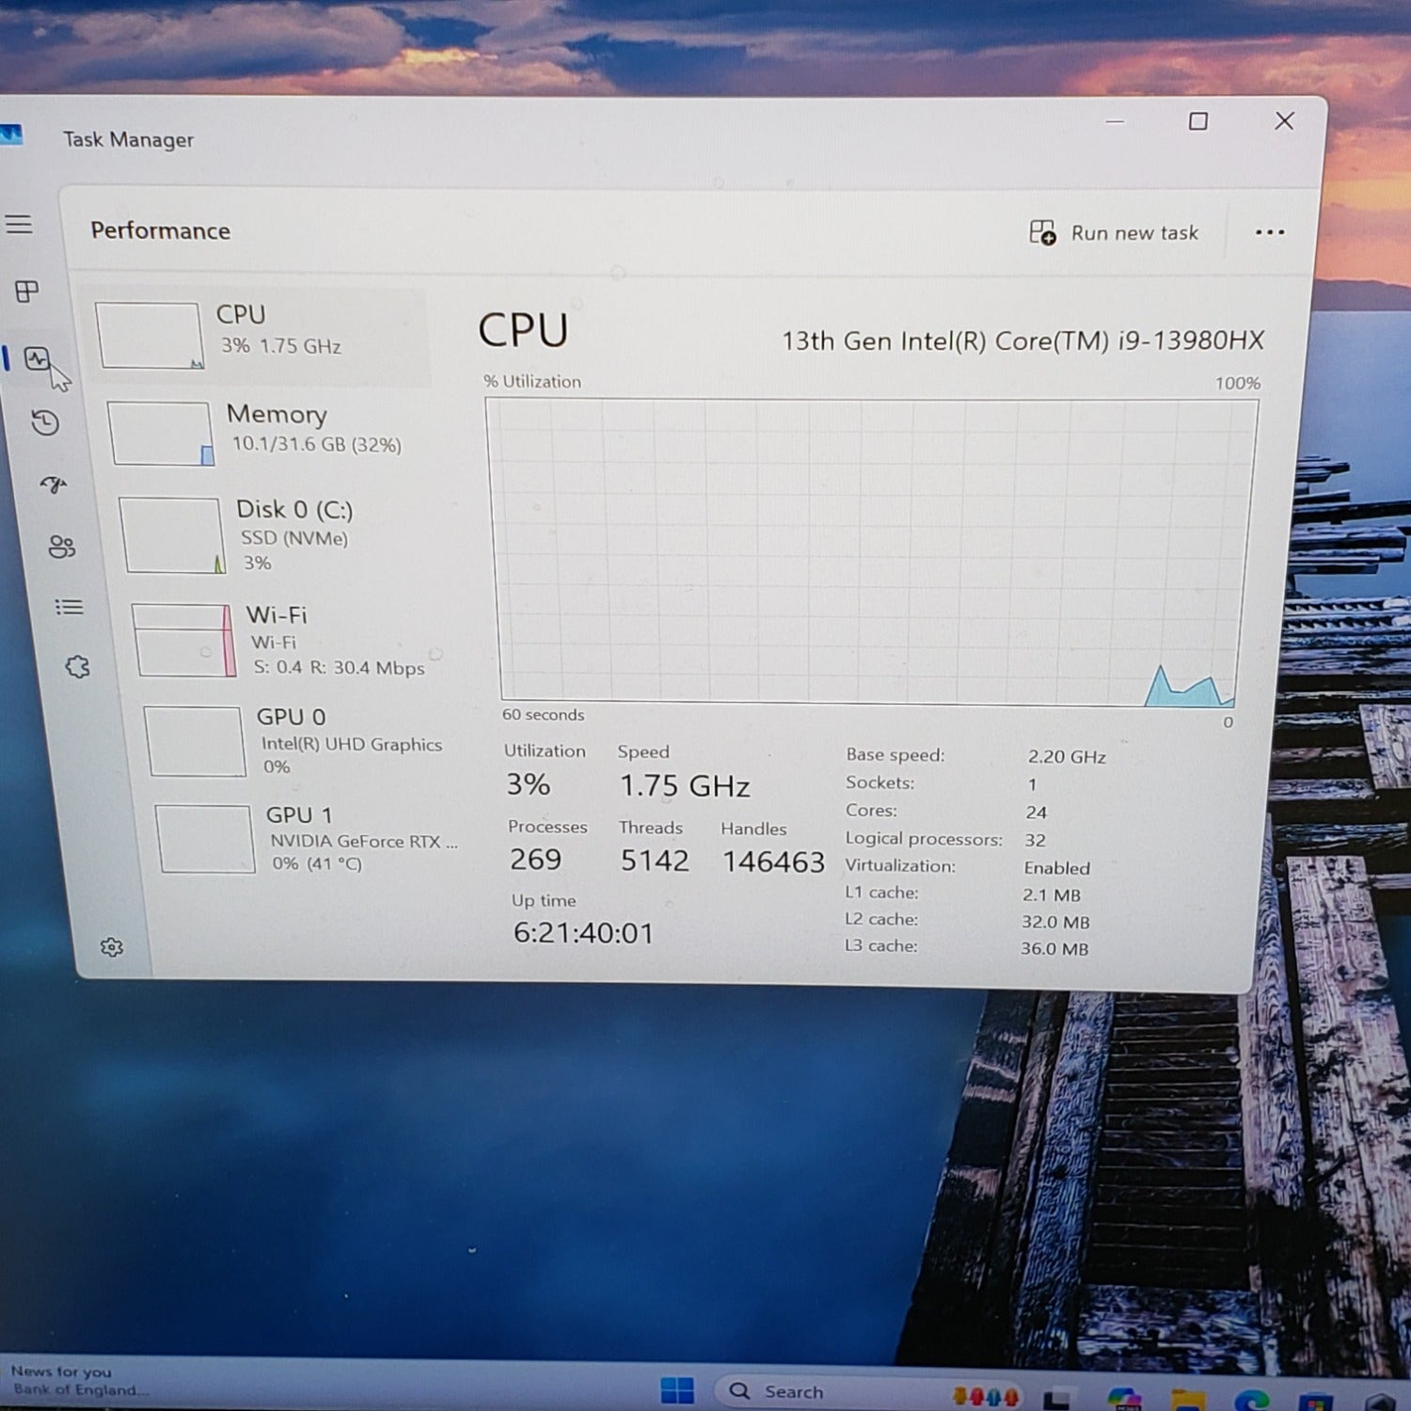Select Memory in the resource list

[x=273, y=430]
